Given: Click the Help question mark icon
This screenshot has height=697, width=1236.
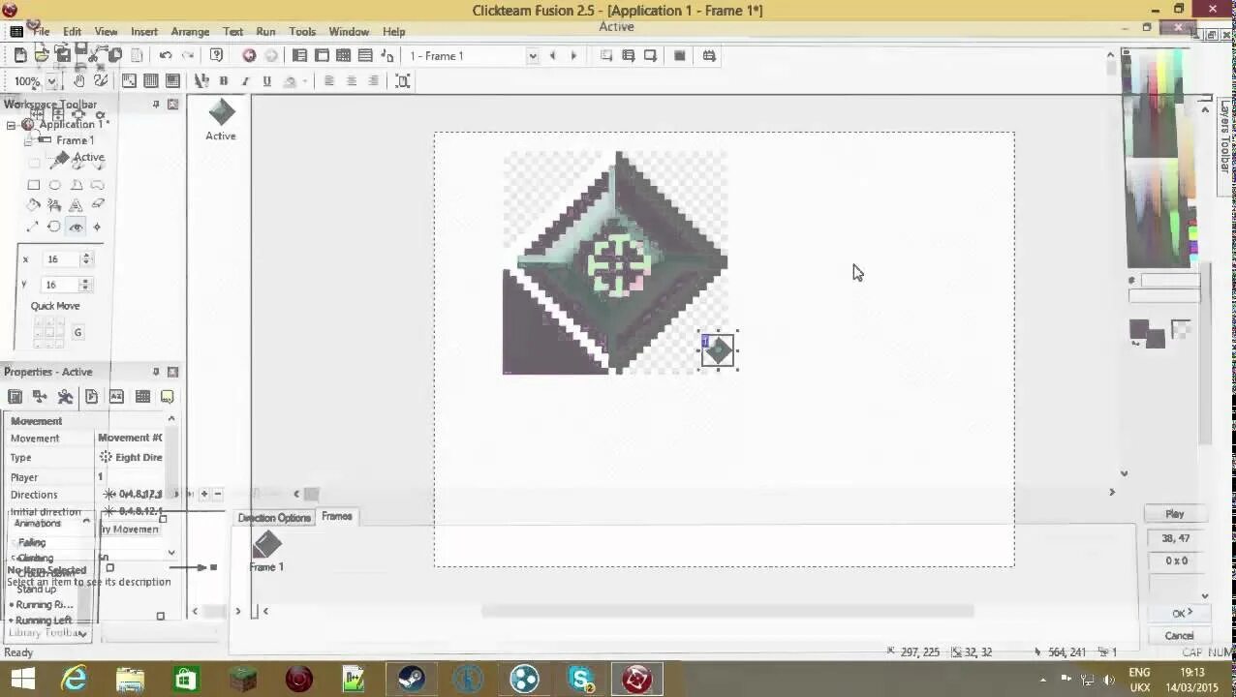Looking at the screenshot, I should click(x=217, y=55).
